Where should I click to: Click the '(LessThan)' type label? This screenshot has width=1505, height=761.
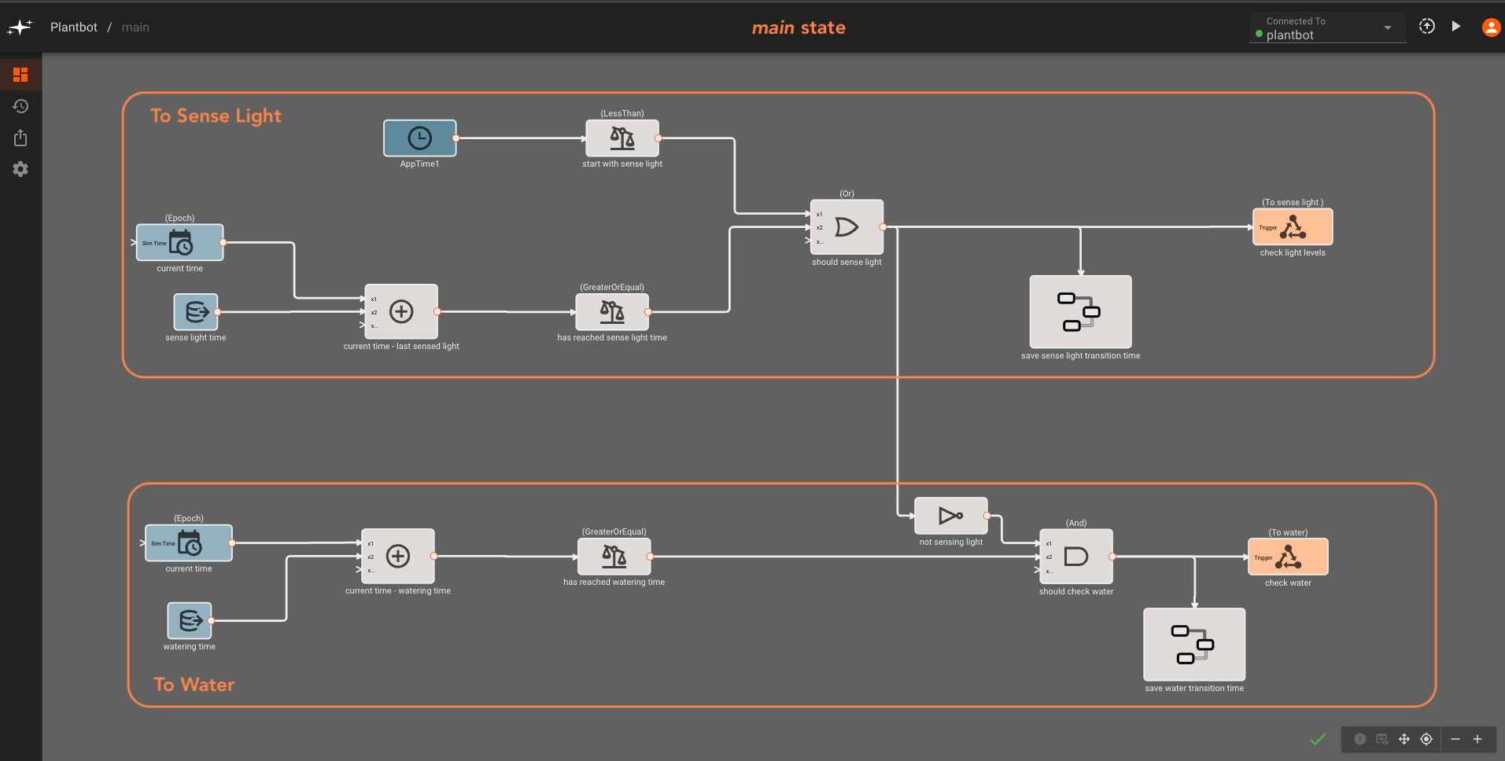pyautogui.click(x=622, y=114)
